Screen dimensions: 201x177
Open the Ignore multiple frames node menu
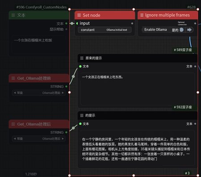(142, 15)
